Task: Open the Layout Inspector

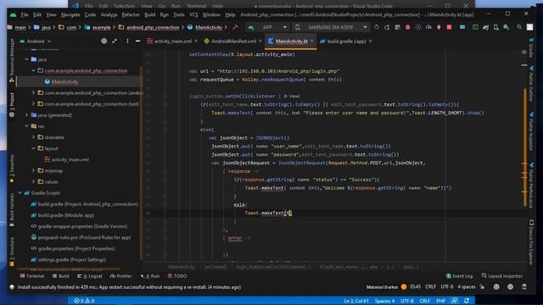Action: click(501, 276)
